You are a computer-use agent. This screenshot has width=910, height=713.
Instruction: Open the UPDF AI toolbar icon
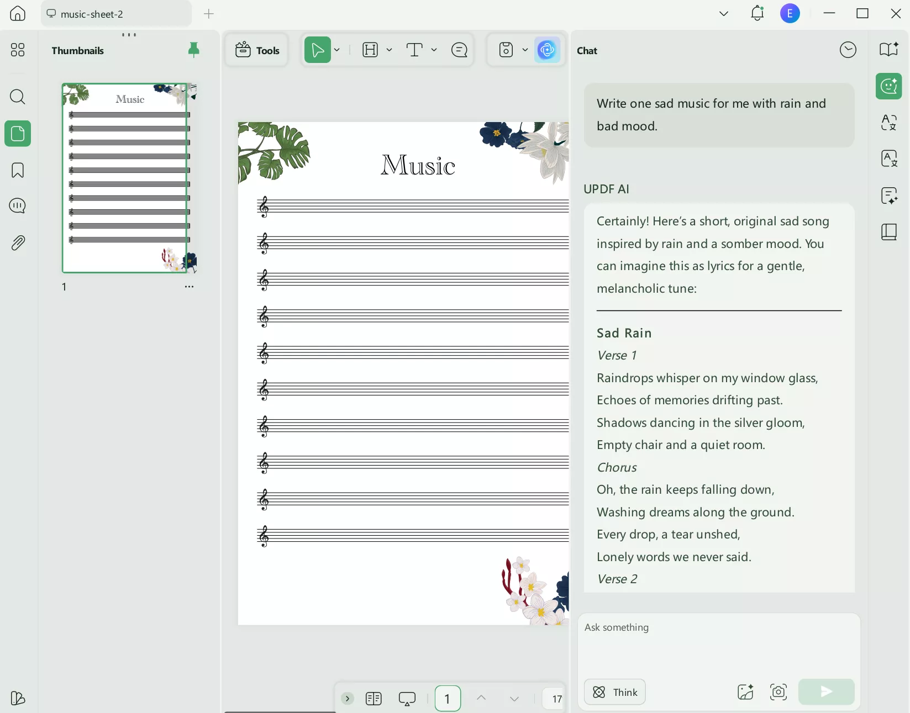coord(547,50)
